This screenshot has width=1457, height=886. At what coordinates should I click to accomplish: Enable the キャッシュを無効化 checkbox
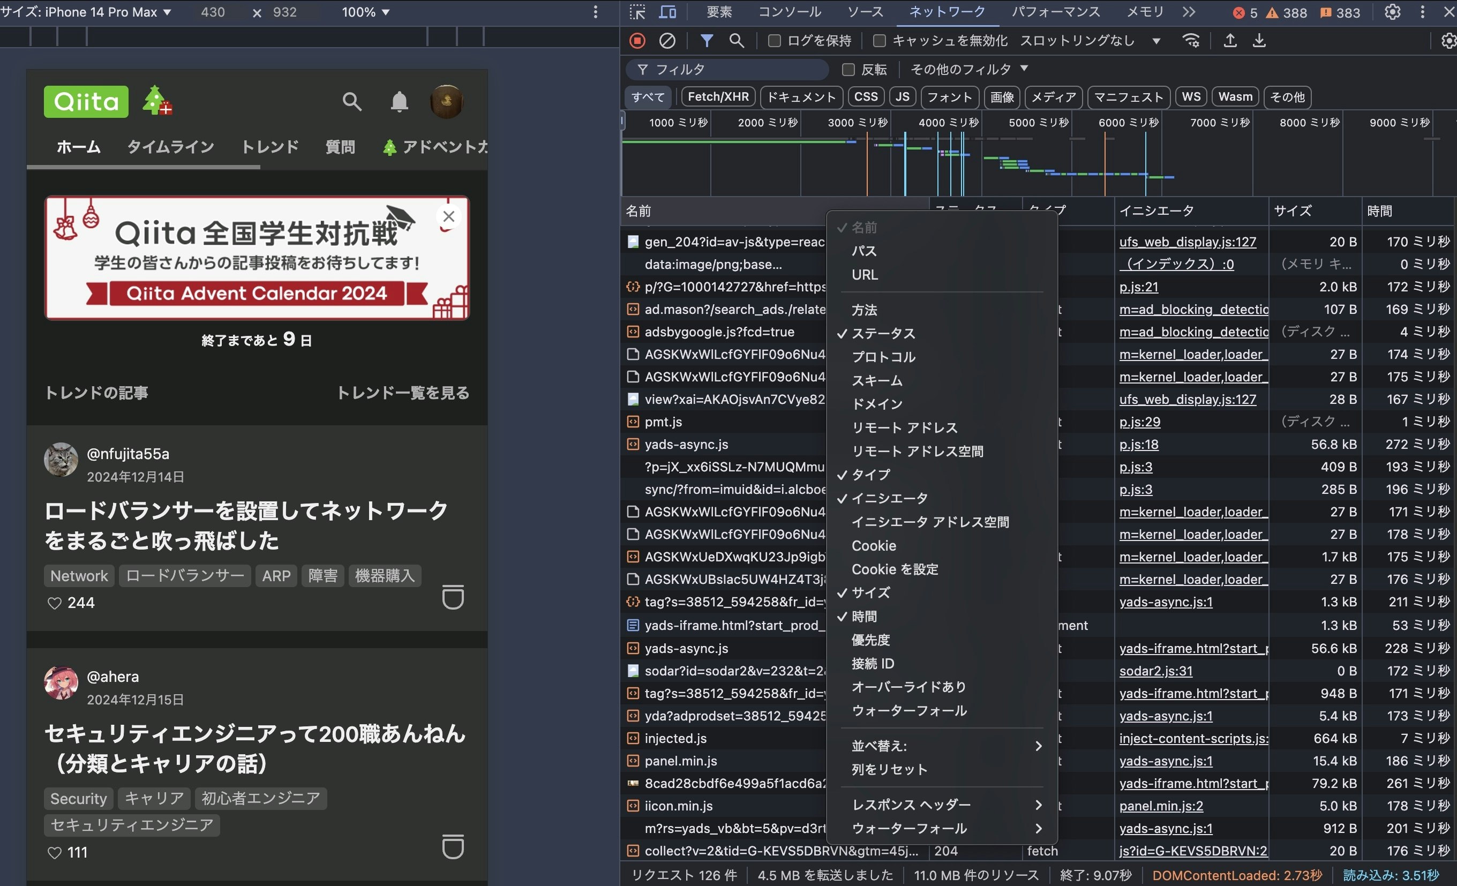point(879,40)
